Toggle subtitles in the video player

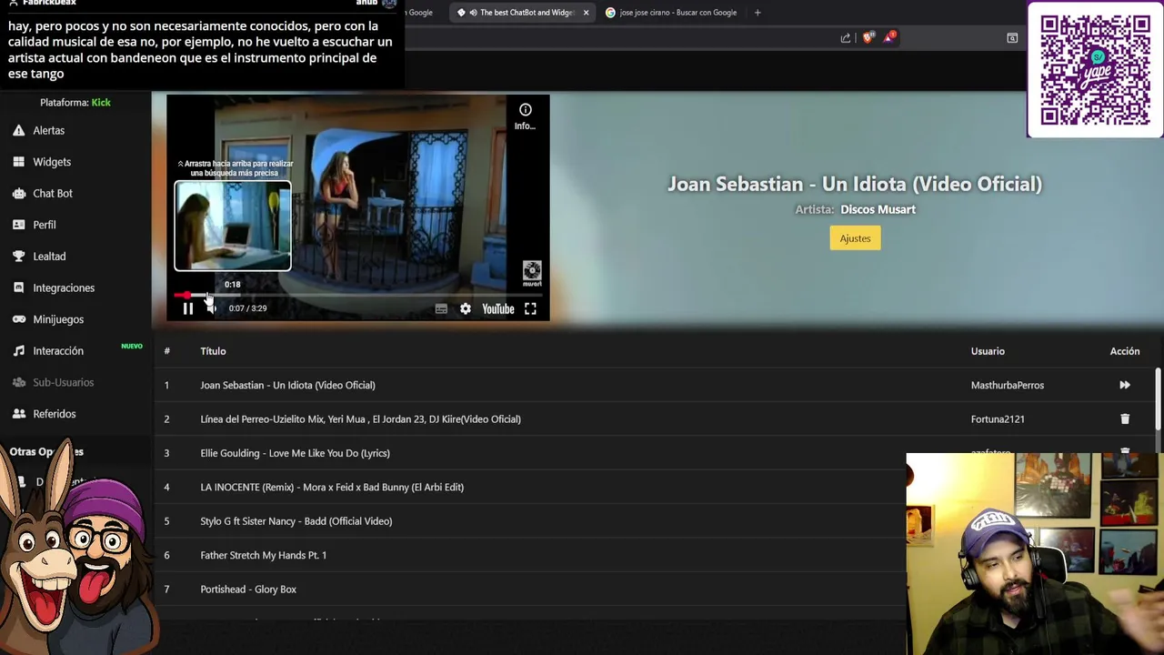[x=441, y=309]
